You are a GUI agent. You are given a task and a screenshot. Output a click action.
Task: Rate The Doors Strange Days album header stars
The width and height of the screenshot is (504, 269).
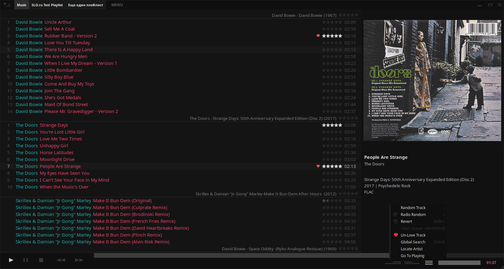348,118
